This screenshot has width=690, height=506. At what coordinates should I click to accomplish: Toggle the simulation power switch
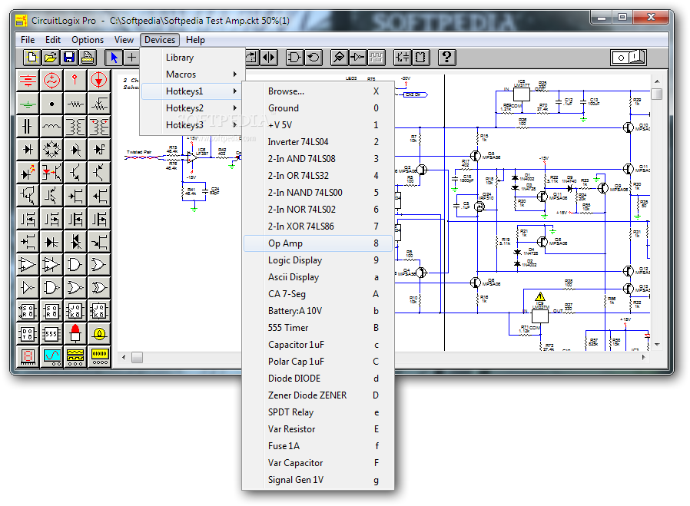[x=629, y=57]
